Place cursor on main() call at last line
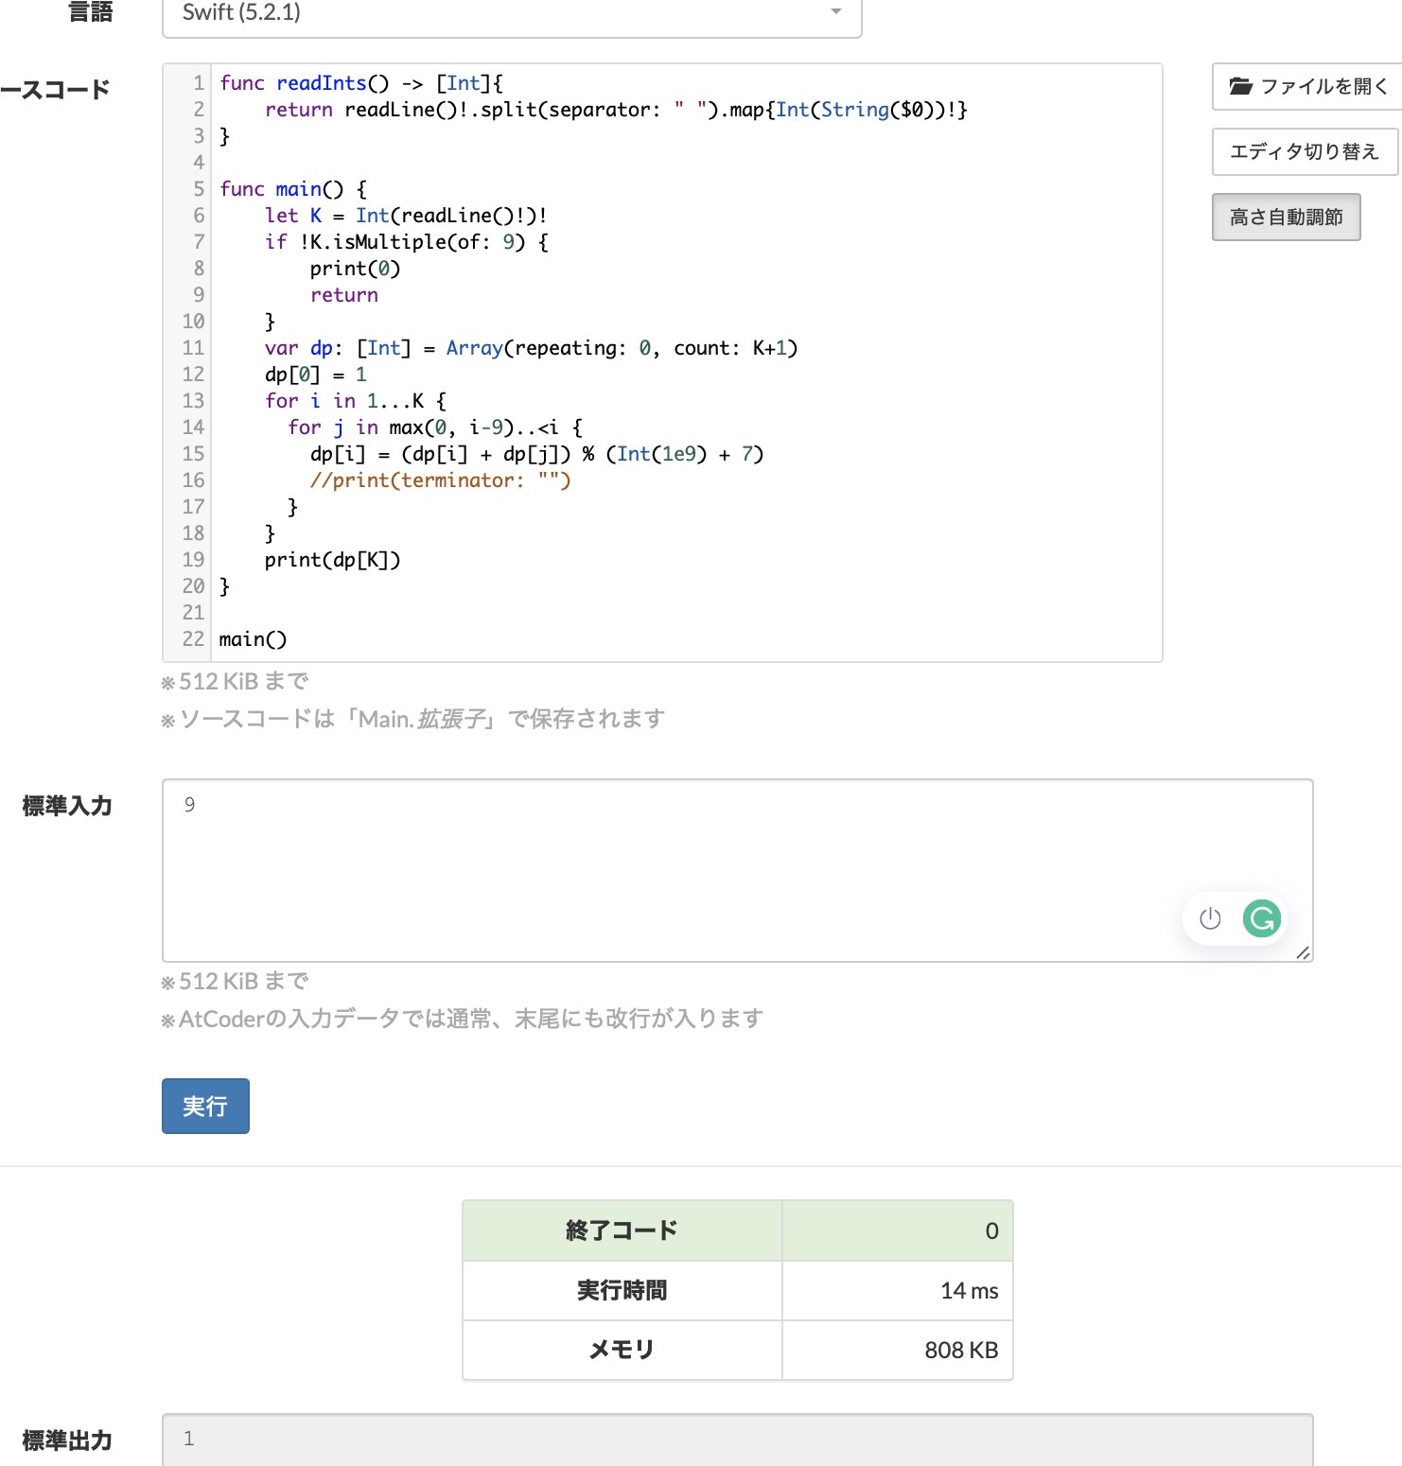Image resolution: width=1402 pixels, height=1466 pixels. (253, 639)
